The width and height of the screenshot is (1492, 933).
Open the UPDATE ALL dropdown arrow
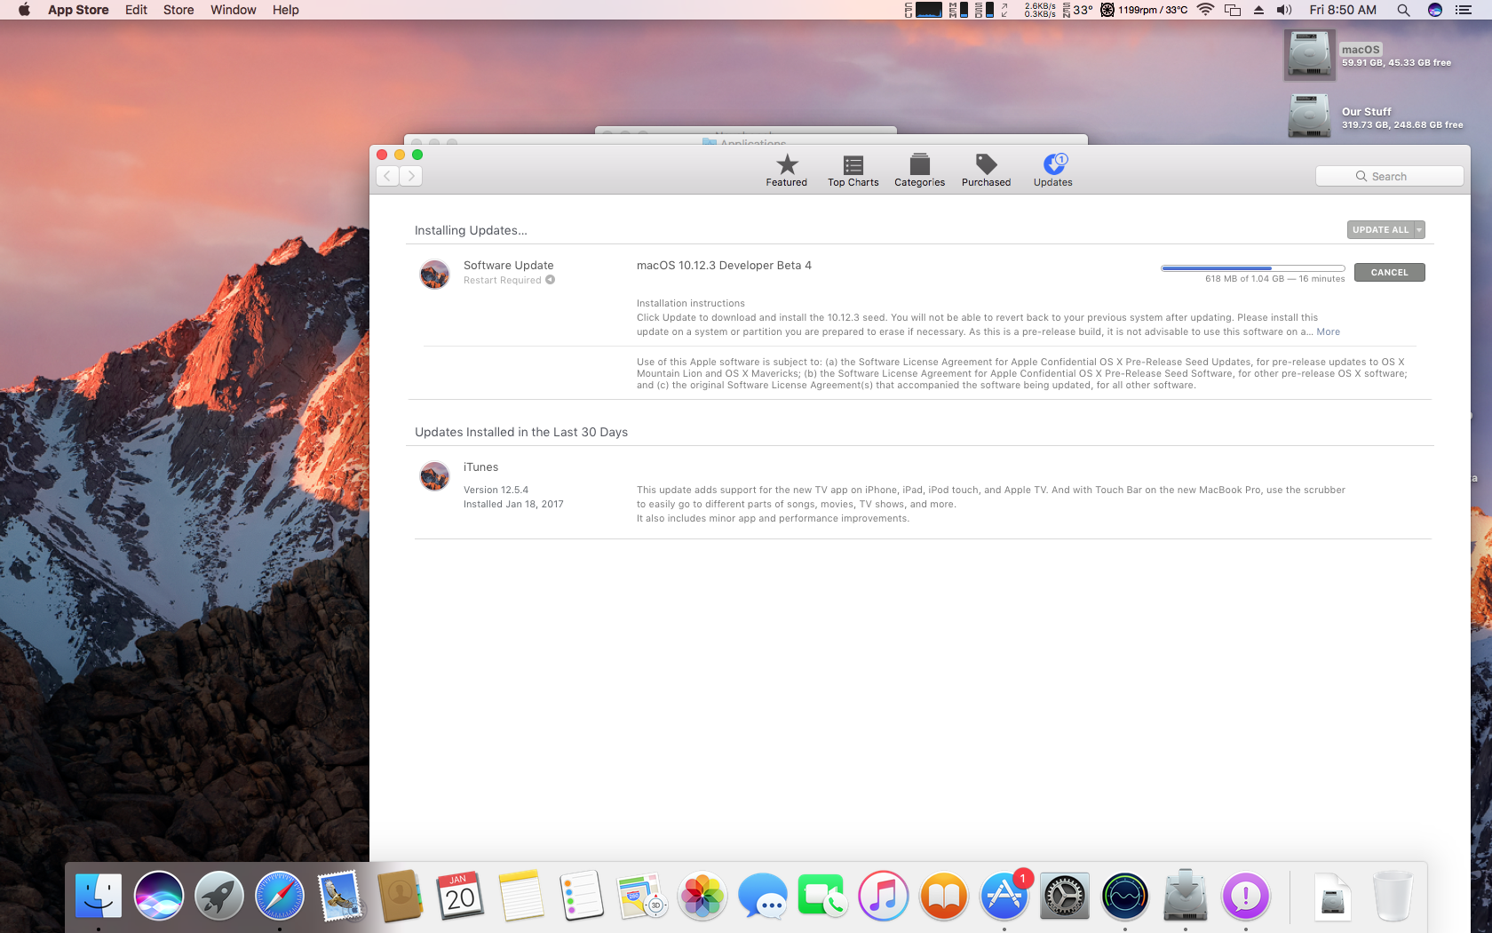(x=1419, y=230)
